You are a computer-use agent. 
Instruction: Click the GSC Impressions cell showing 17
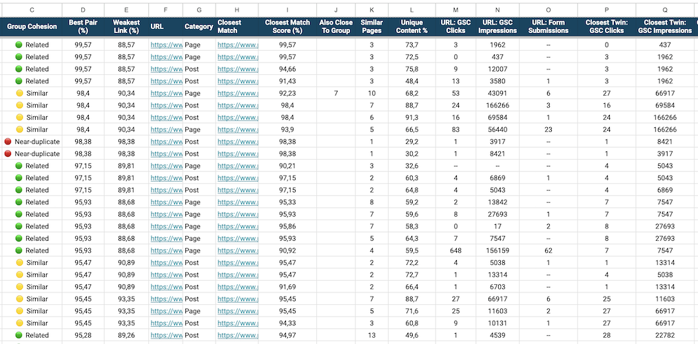click(497, 226)
